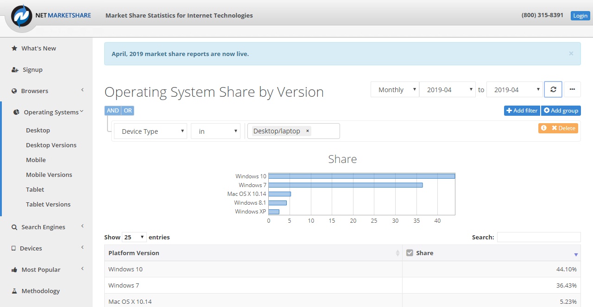Viewport: 593px width, 307px height.
Task: Click the Search Engines magnifier icon
Action: (14, 227)
